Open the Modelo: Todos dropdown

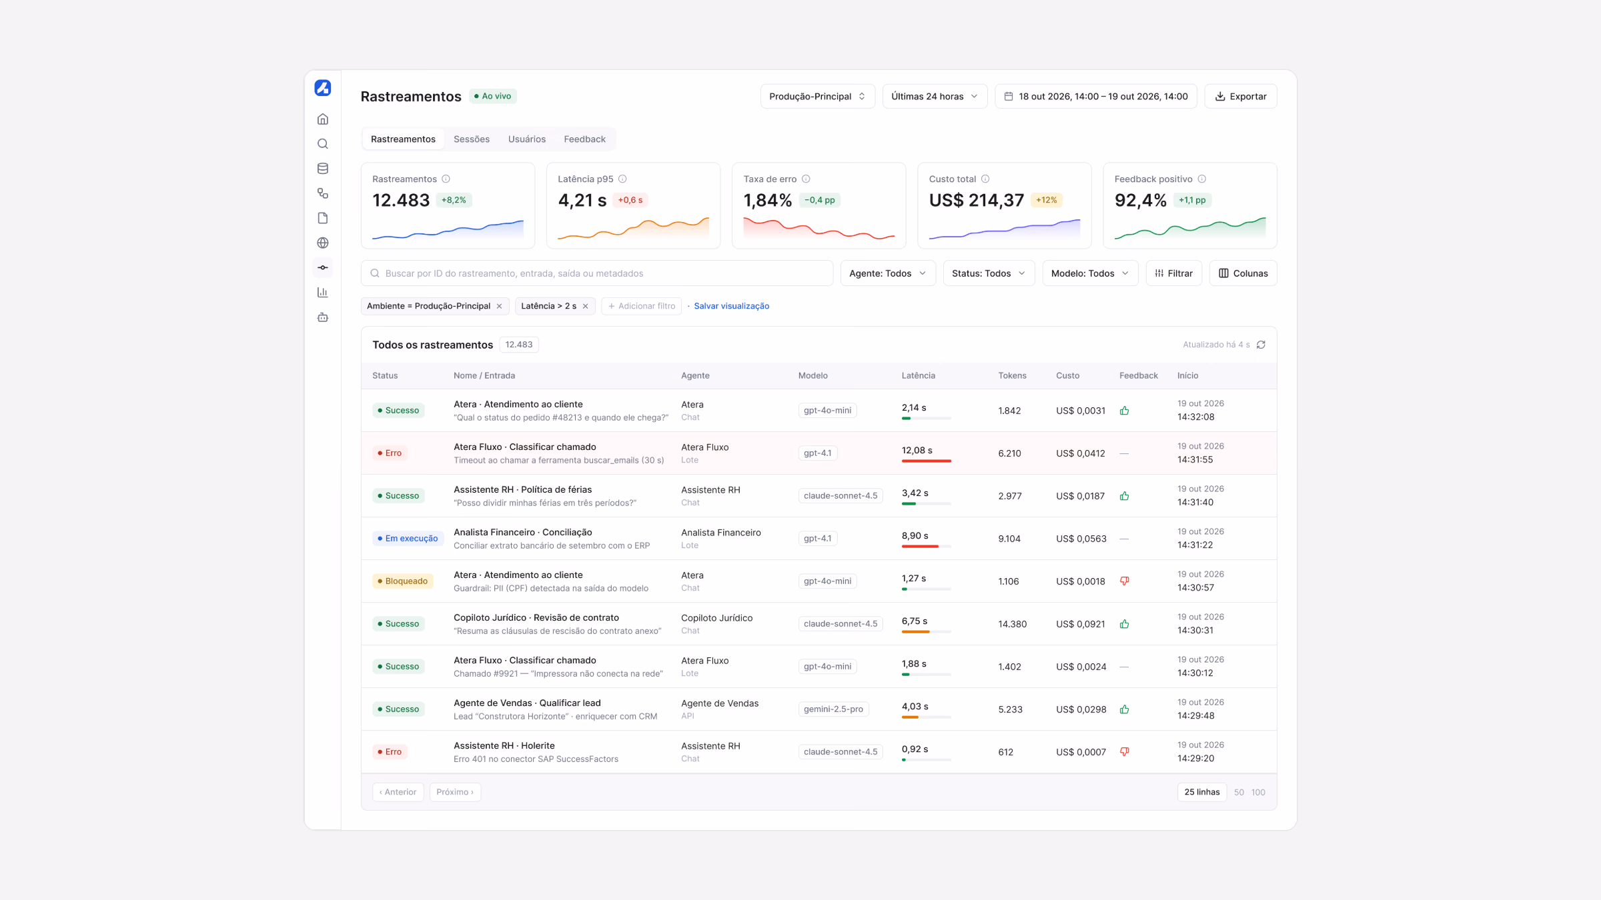pyautogui.click(x=1090, y=273)
